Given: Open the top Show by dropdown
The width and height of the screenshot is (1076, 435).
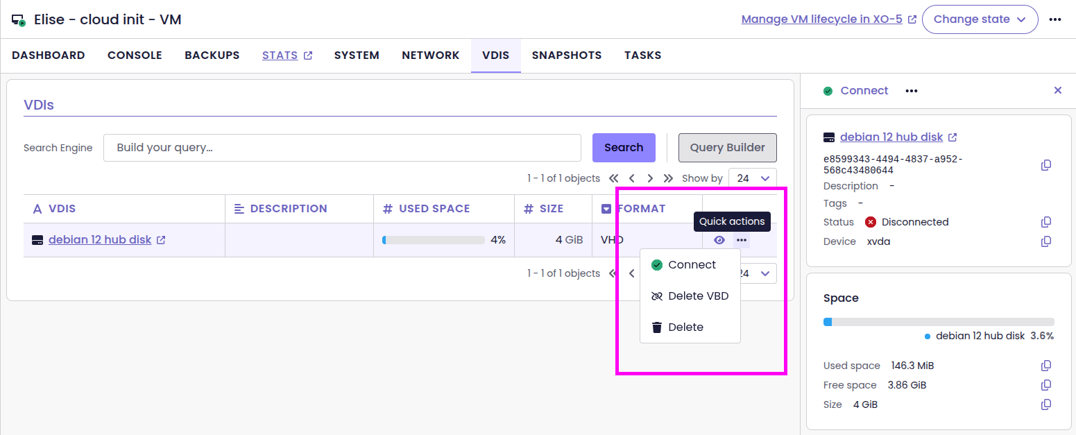Looking at the screenshot, I should (753, 178).
